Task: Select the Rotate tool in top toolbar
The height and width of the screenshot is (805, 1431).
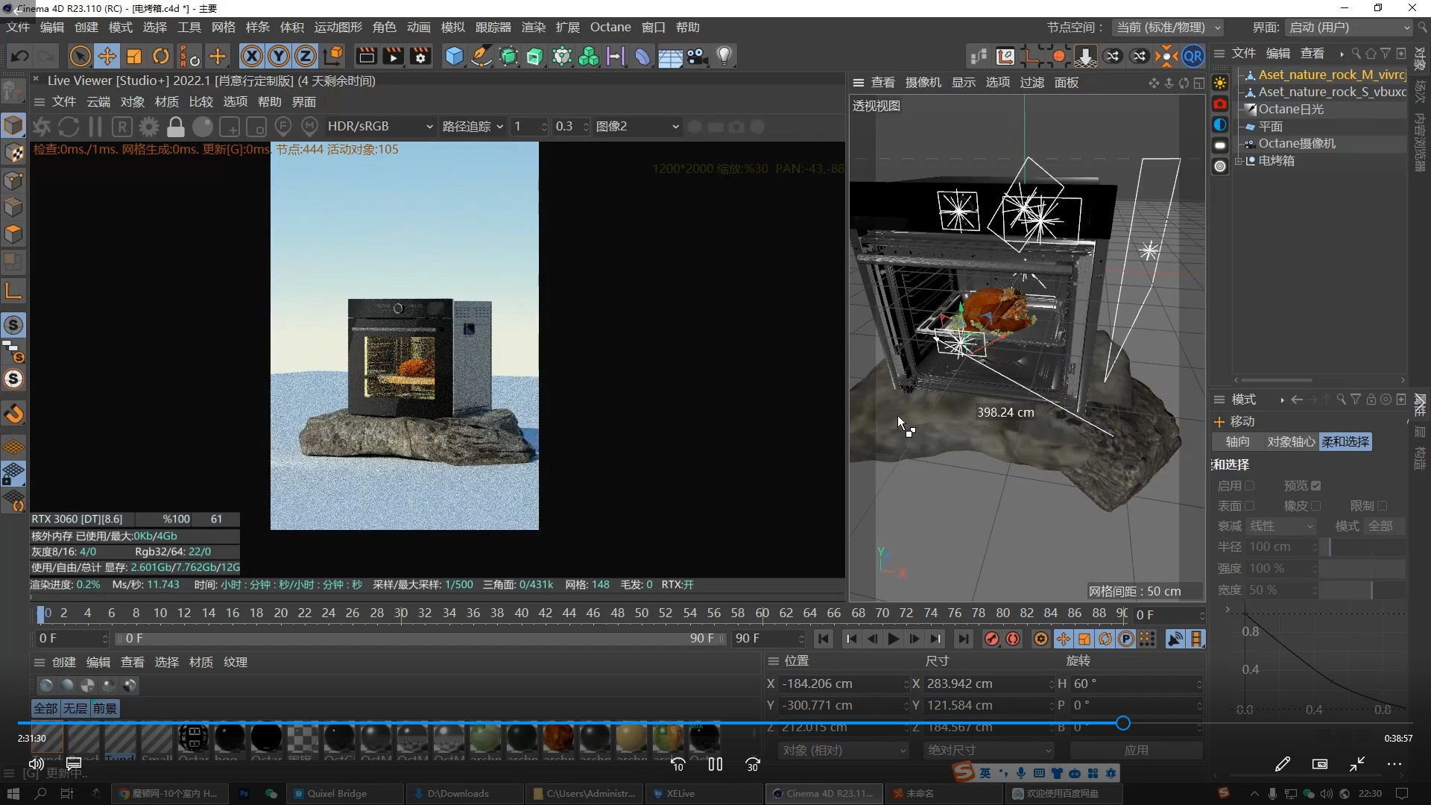Action: [161, 57]
